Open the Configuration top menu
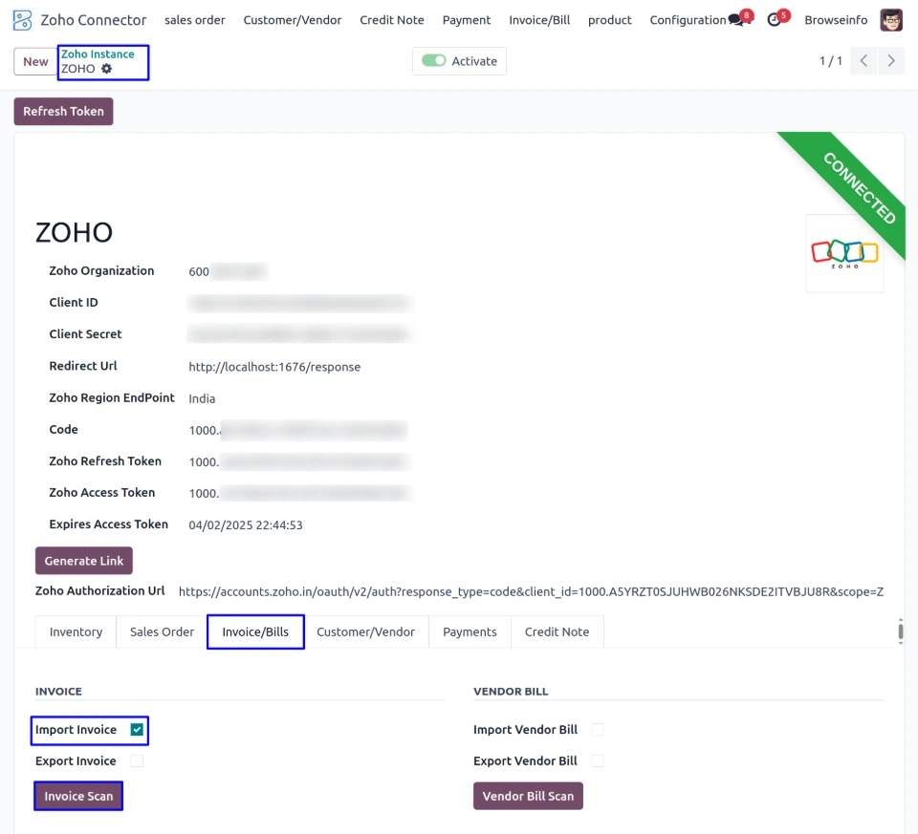The height and width of the screenshot is (834, 918). click(x=688, y=20)
